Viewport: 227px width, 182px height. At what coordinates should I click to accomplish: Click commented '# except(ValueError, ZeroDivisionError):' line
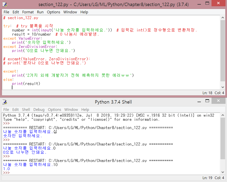pyautogui.click(x=47, y=59)
